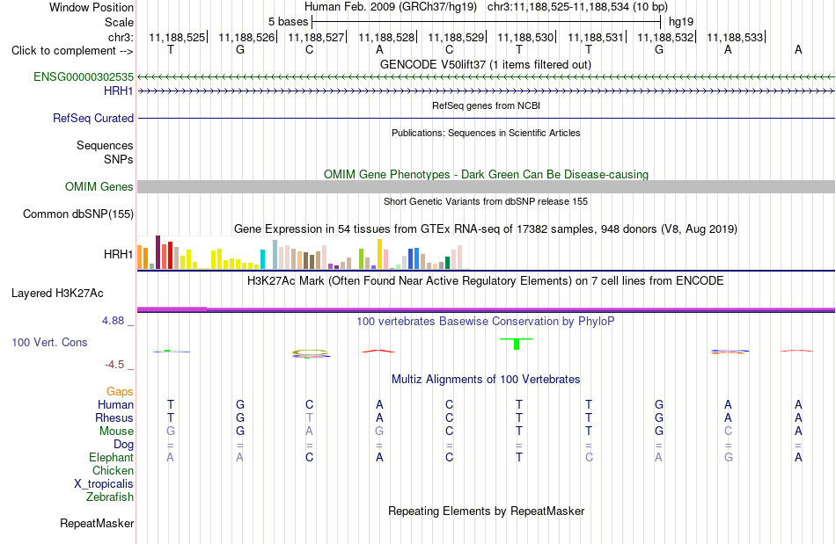Click the Rhesus alignment row label
The width and height of the screenshot is (836, 544).
(x=114, y=417)
